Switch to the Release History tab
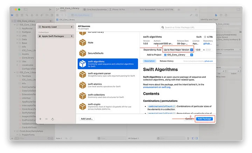Viewport: 252px width, 153px height. coord(166,61)
